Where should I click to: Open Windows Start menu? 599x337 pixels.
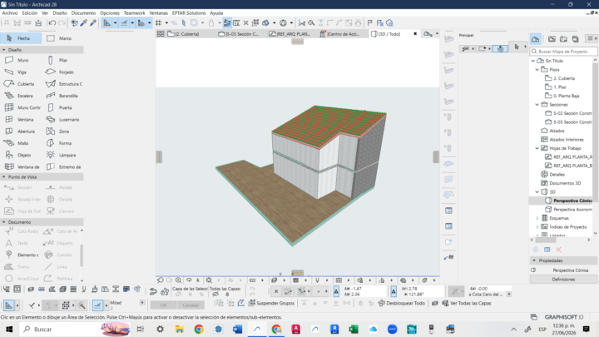(x=9, y=329)
